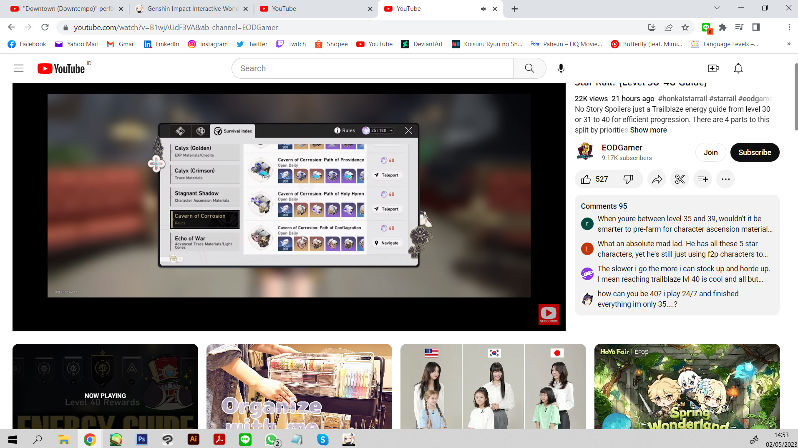Switch to the third YouTube tab

click(x=315, y=9)
